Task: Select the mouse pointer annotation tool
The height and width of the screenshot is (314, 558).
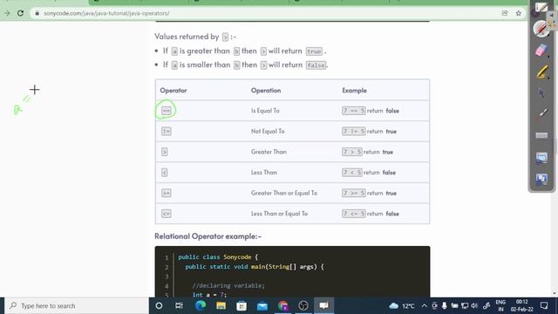Action: pos(541,92)
